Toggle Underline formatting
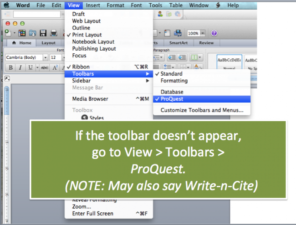The width and height of the screenshot is (296, 225). 30,67
